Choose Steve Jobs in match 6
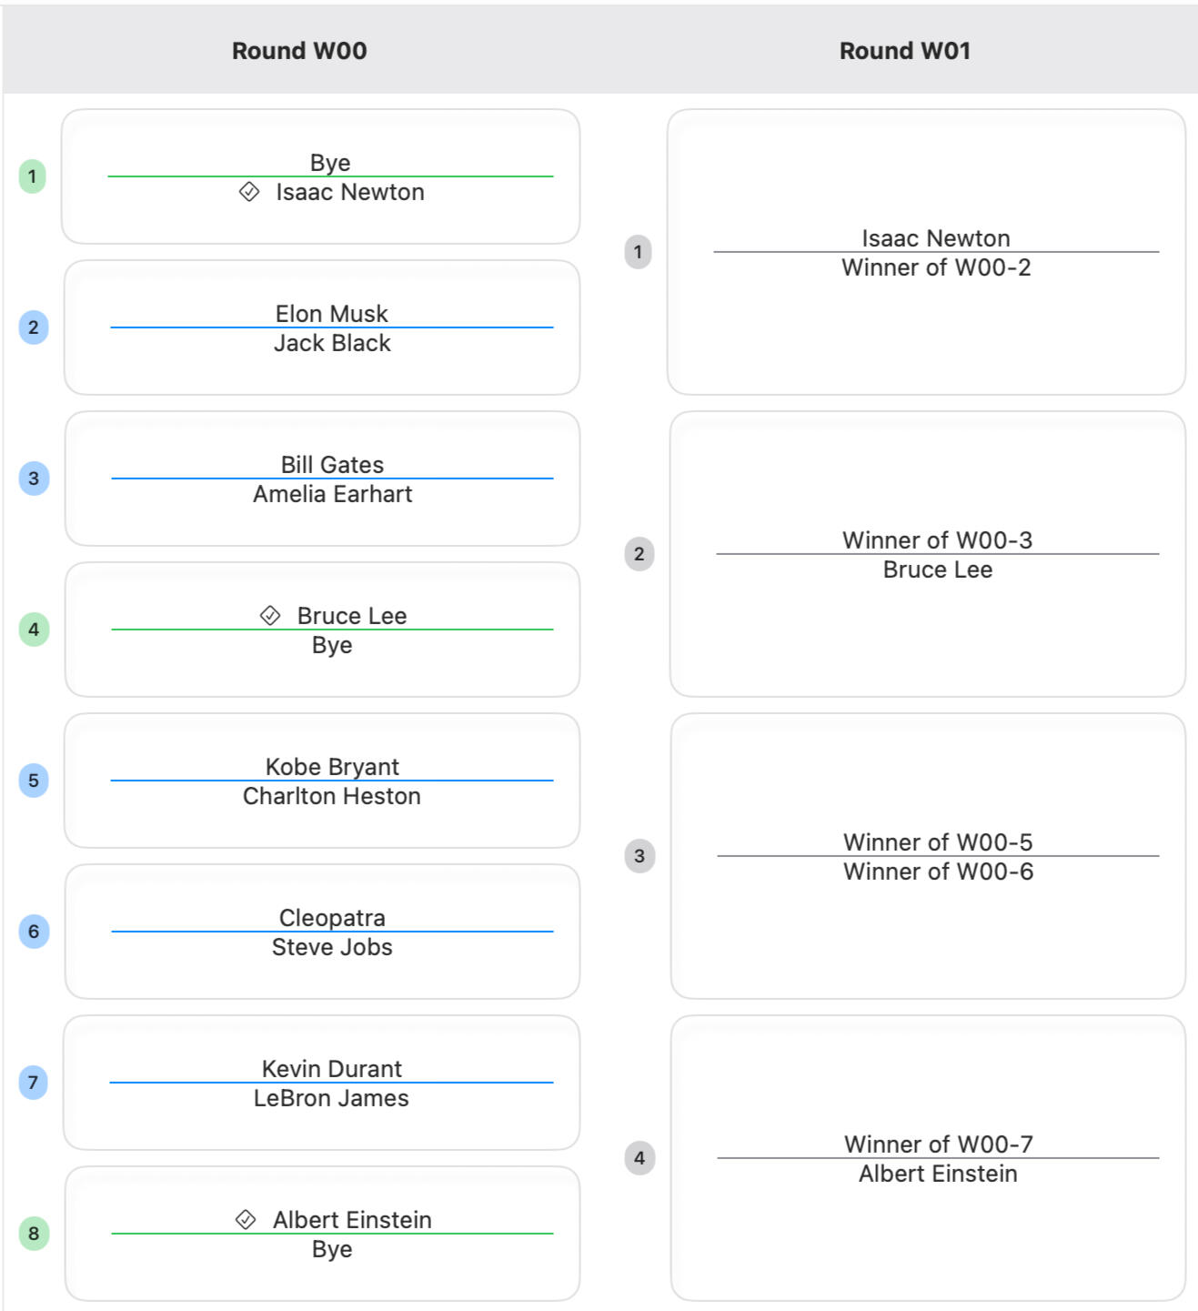 point(332,947)
